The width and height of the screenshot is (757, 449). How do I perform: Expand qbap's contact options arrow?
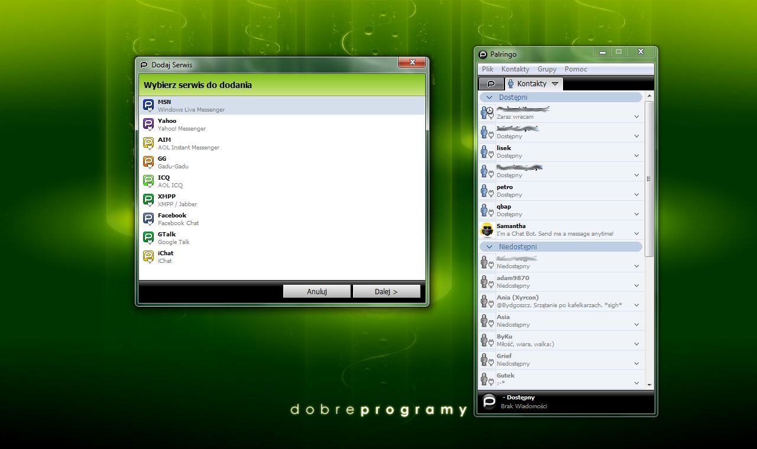[x=636, y=214]
